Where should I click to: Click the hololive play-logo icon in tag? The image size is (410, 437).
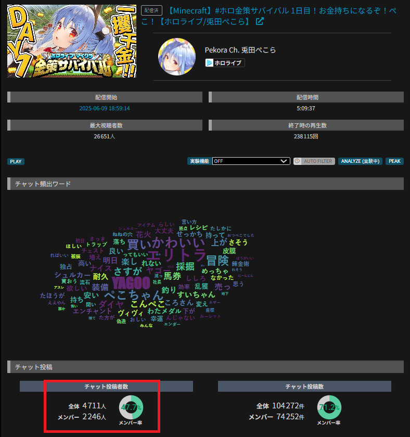pos(209,63)
